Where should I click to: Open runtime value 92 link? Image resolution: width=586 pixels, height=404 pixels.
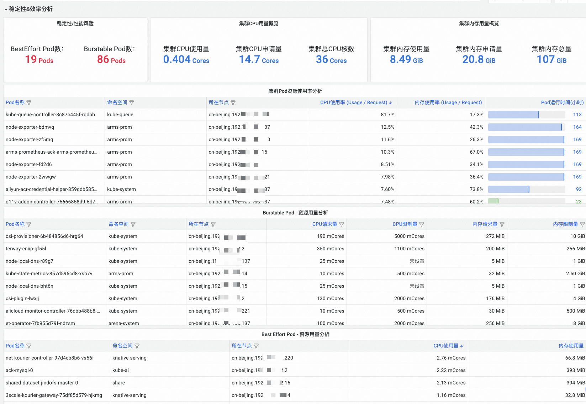tap(579, 189)
